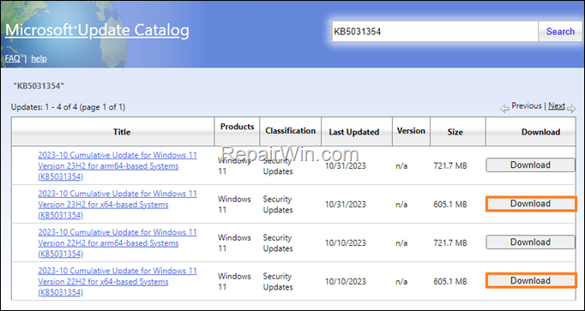Screen dimensions: 585x311
Task: Click the Previous pagination text
Action: click(526, 105)
